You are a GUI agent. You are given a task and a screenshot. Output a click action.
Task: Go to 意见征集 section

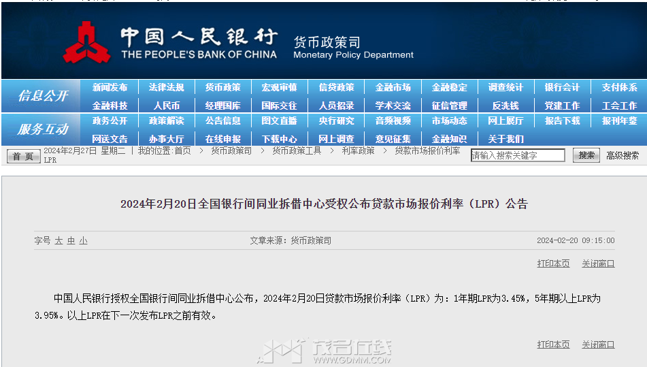[x=393, y=139]
